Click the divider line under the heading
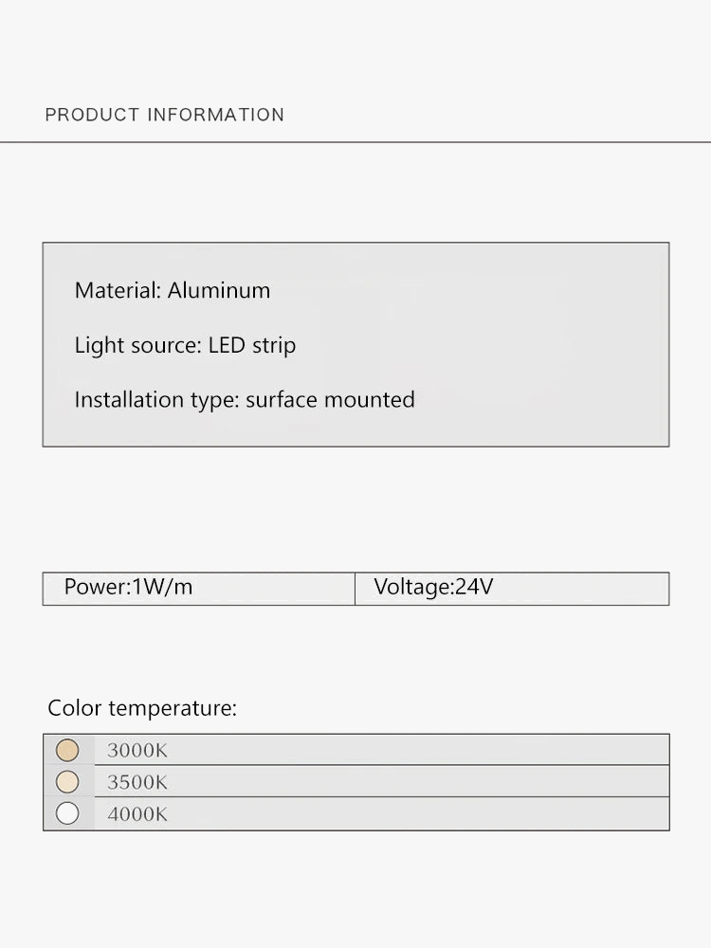The height and width of the screenshot is (948, 711). tap(355, 142)
